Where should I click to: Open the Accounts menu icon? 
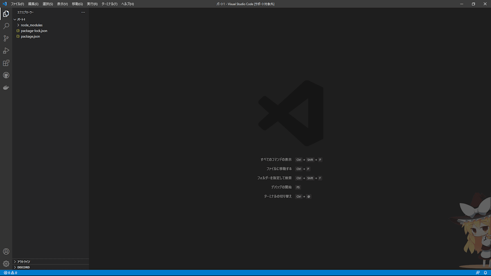click(x=6, y=251)
